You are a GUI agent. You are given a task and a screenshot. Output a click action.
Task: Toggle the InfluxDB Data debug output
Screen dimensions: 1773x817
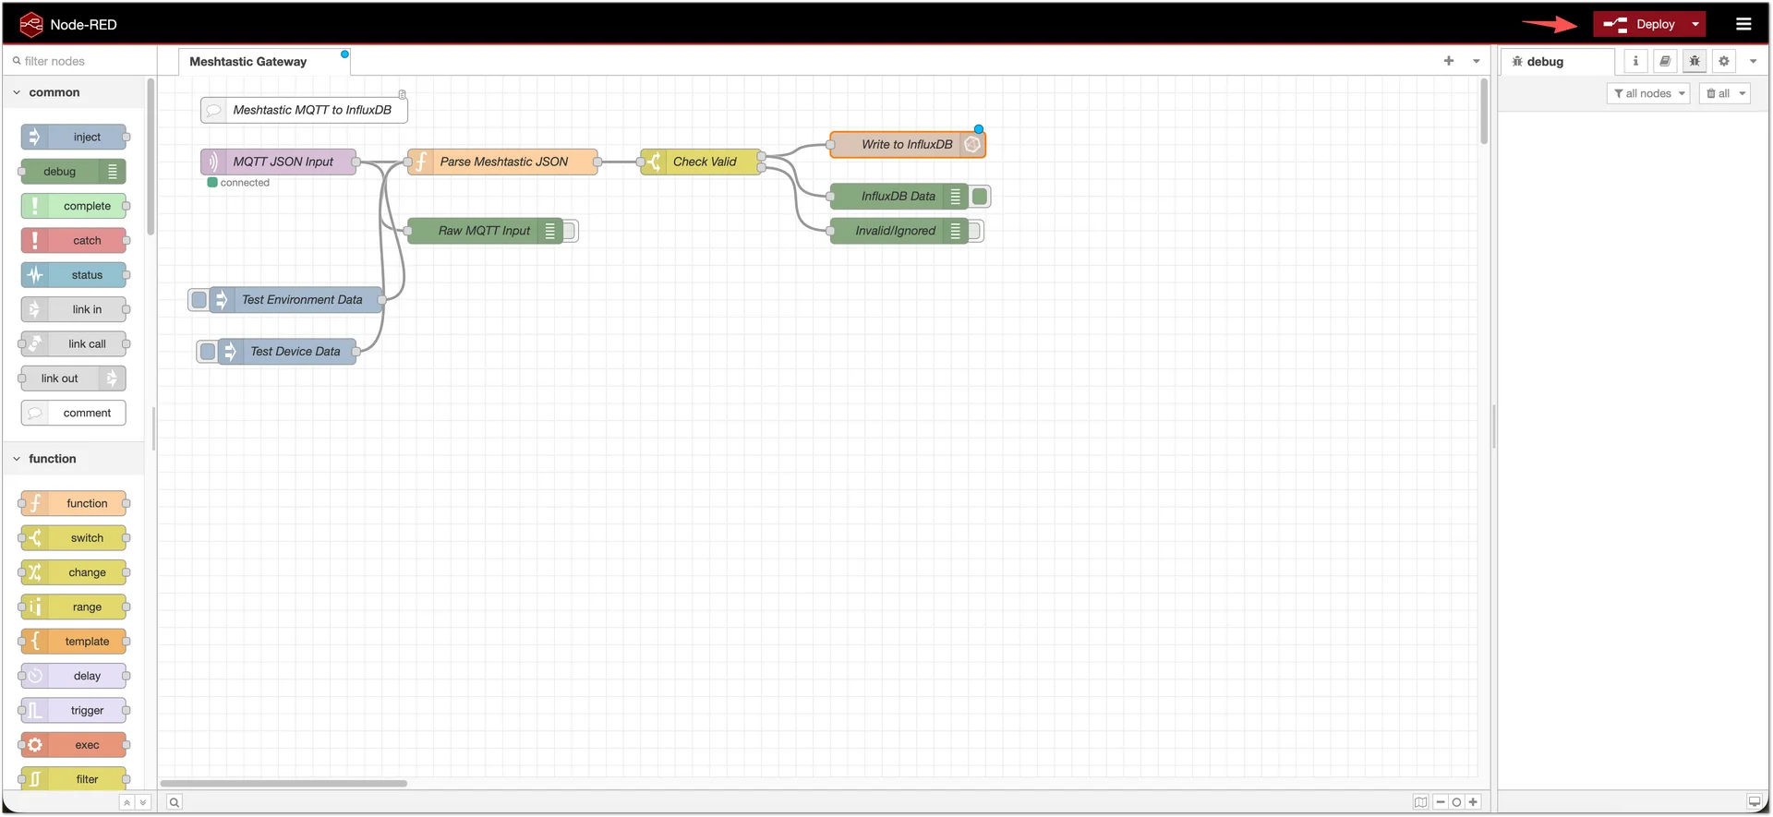pos(980,196)
